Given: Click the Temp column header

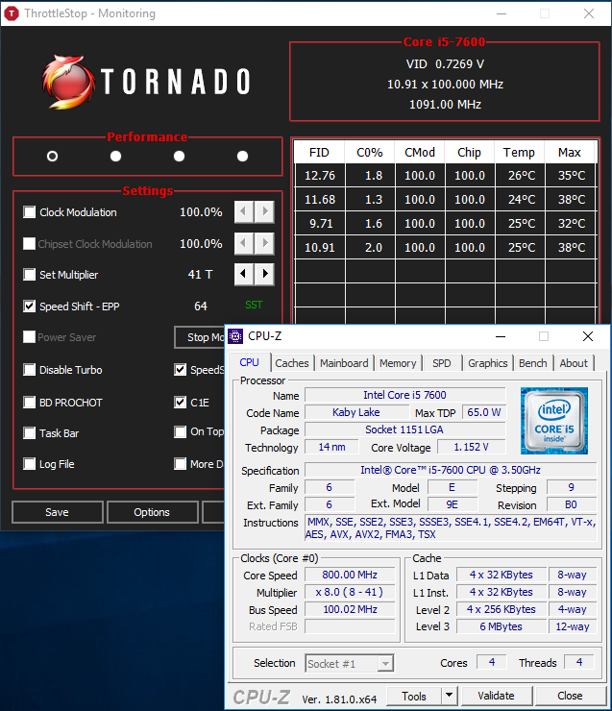Looking at the screenshot, I should [519, 153].
